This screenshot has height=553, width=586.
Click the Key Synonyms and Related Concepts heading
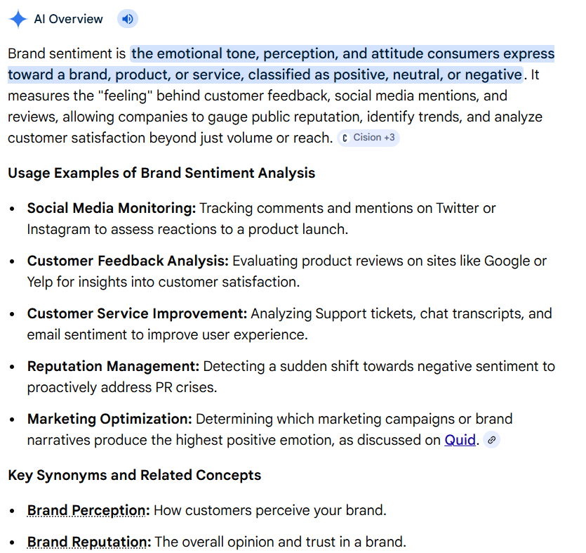point(134,475)
